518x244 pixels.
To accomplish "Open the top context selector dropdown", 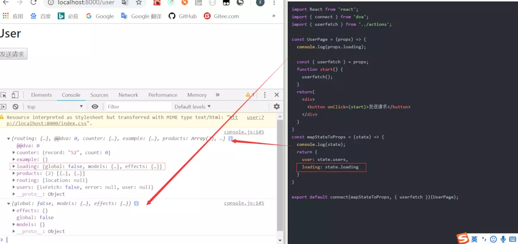I will pyautogui.click(x=54, y=107).
